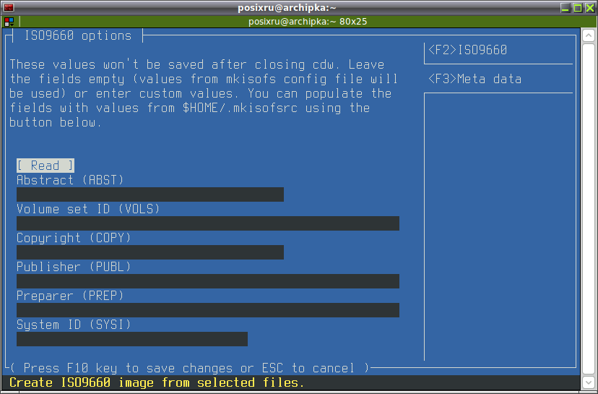
Task: Click the Create ISO9660 image status line
Action: (157, 382)
